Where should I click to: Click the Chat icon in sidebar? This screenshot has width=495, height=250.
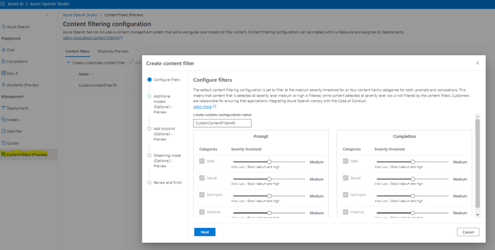4,50
